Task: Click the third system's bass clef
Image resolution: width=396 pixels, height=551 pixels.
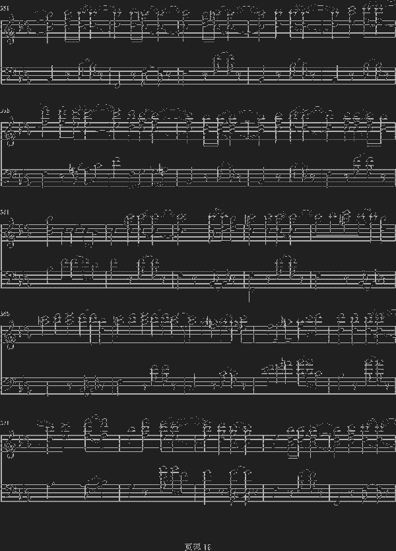Action: click(x=8, y=279)
